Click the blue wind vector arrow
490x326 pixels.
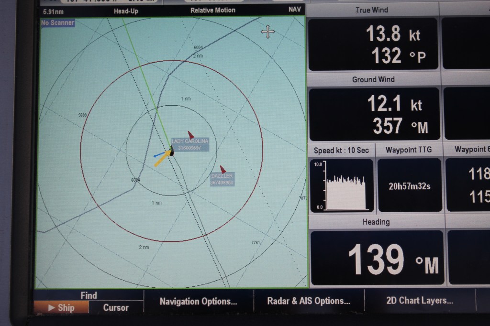158,155
